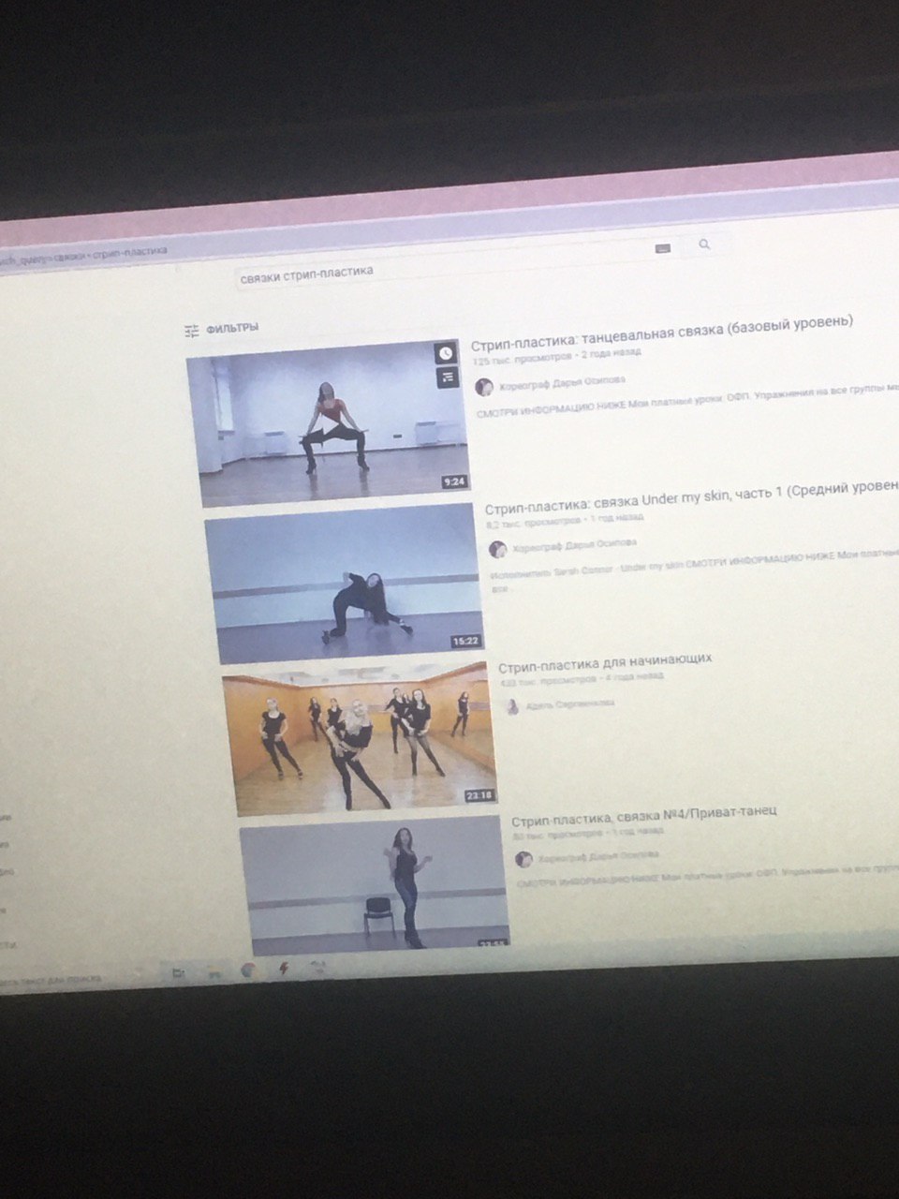The height and width of the screenshot is (1199, 899).
Task: Click views line under 'Стрип-пластика для начинающих'
Action: click(582, 679)
